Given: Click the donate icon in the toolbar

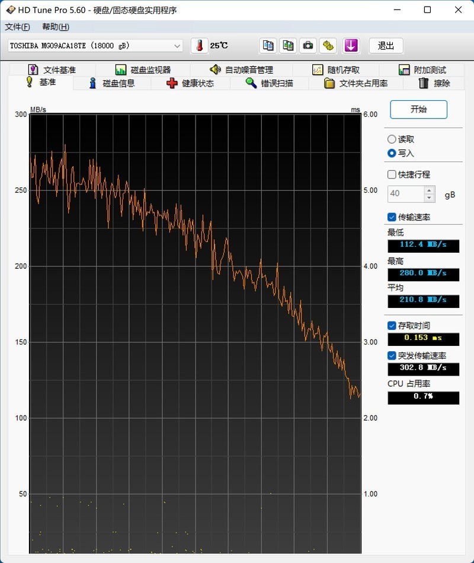Looking at the screenshot, I should [x=328, y=46].
